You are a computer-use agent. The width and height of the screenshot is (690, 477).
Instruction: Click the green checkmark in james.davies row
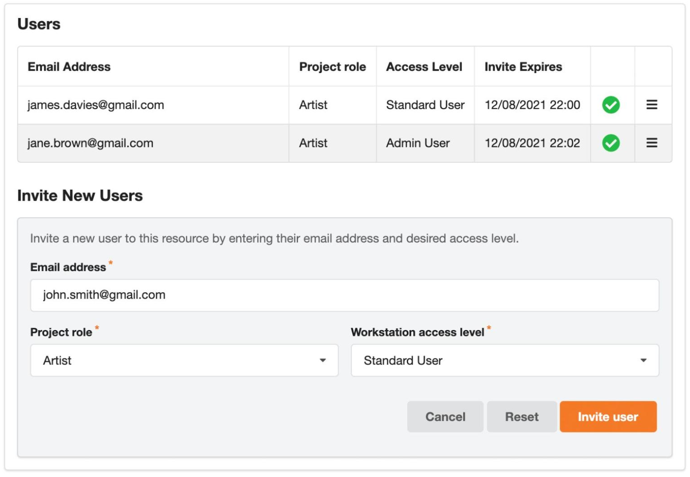coord(611,105)
